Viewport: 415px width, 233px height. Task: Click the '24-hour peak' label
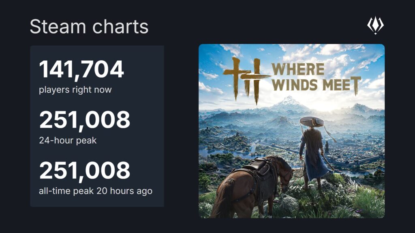point(68,141)
